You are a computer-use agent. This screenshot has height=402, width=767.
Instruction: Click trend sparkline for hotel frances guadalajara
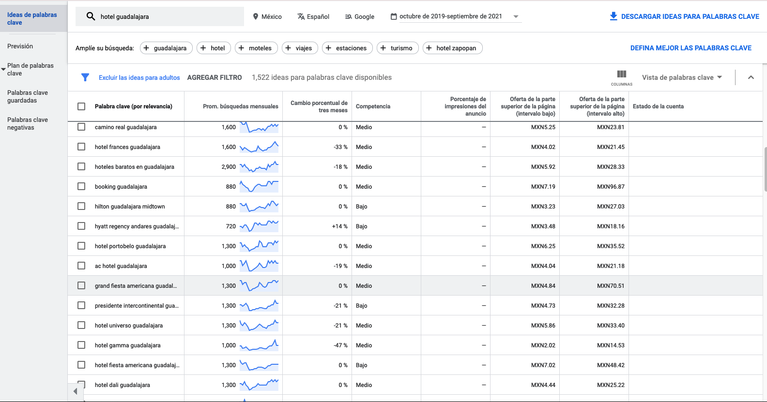(x=259, y=147)
